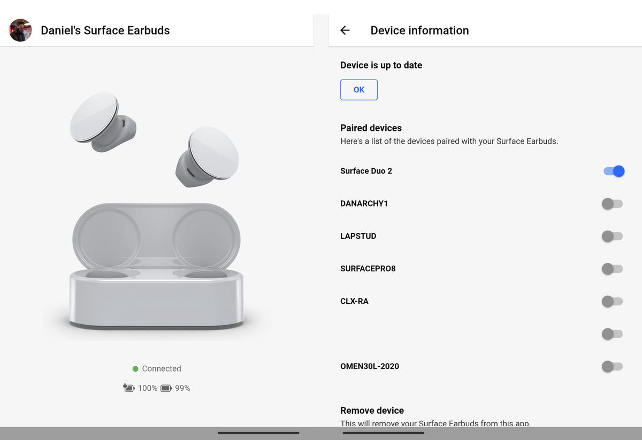
Task: Tap the charging case battery icon
Action: [128, 388]
